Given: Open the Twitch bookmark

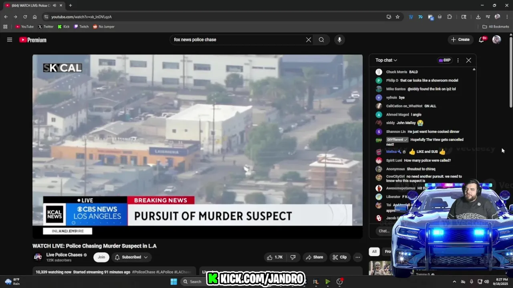Looking at the screenshot, I should (81, 27).
